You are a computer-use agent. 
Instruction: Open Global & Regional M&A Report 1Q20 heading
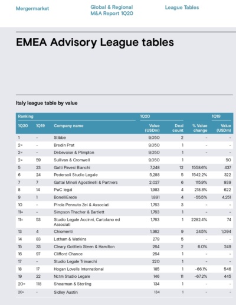[112, 10]
